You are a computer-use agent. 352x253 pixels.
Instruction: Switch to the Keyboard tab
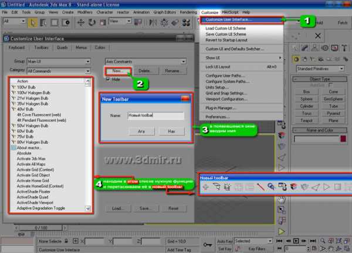pos(16,47)
